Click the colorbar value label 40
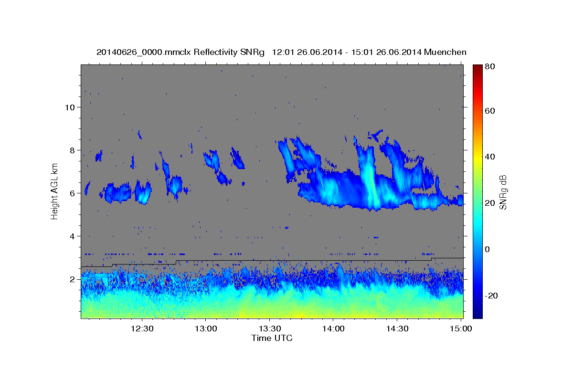This screenshot has width=573, height=382. [x=489, y=157]
